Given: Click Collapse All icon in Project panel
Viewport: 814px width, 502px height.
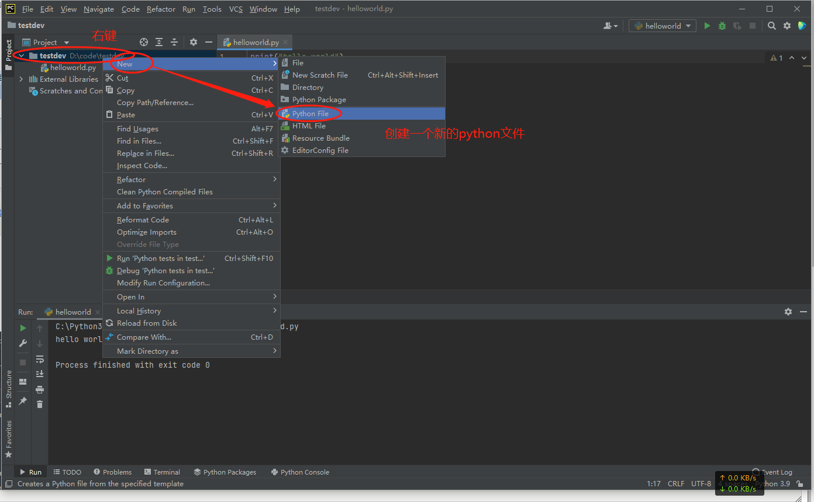Looking at the screenshot, I should (x=174, y=42).
